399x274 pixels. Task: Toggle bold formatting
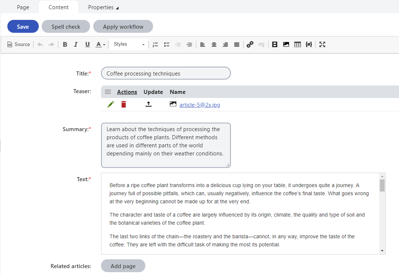pos(65,45)
